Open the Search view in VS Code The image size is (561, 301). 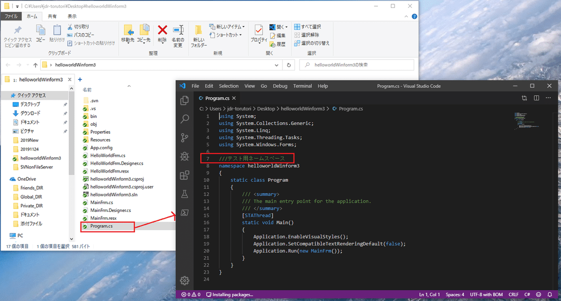pyautogui.click(x=184, y=119)
